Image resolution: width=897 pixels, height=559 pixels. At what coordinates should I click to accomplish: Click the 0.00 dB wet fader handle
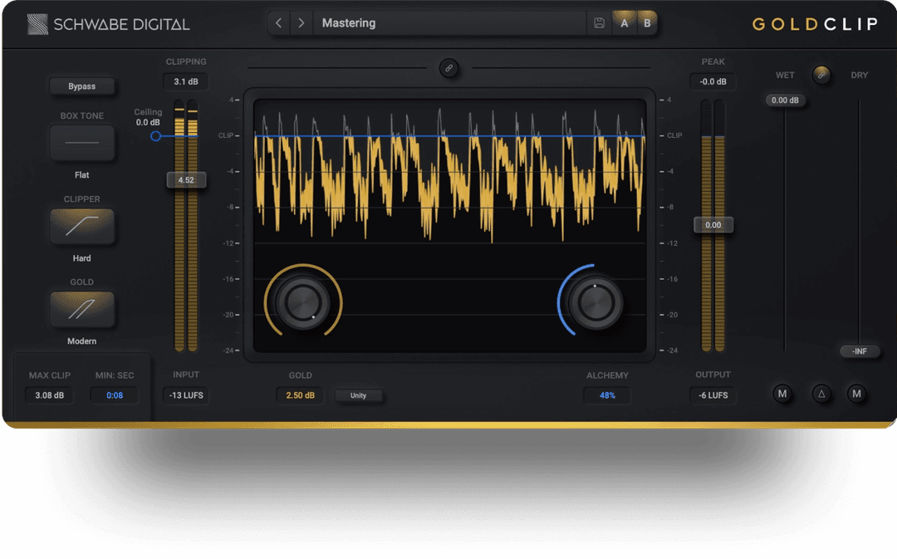(x=785, y=101)
